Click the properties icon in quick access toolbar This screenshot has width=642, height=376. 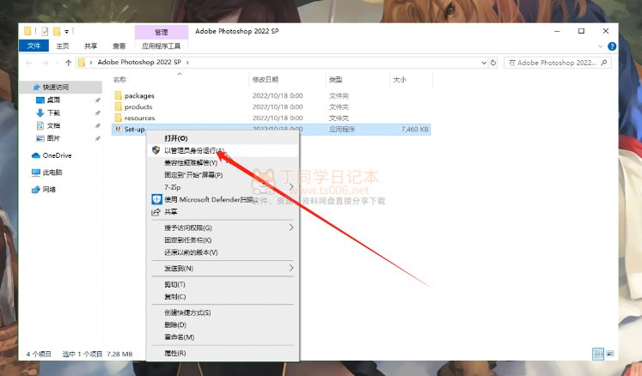tap(45, 31)
